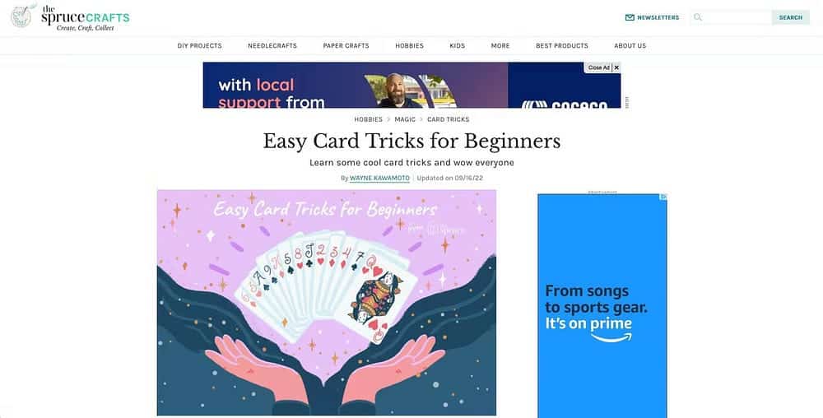Open the Kids menu
This screenshot has height=418, width=823.
coord(457,45)
